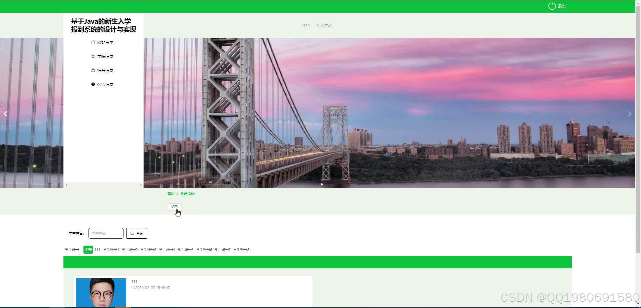Open 个人中心 personal center
Image resolution: width=641 pixels, height=308 pixels.
tap(324, 25)
